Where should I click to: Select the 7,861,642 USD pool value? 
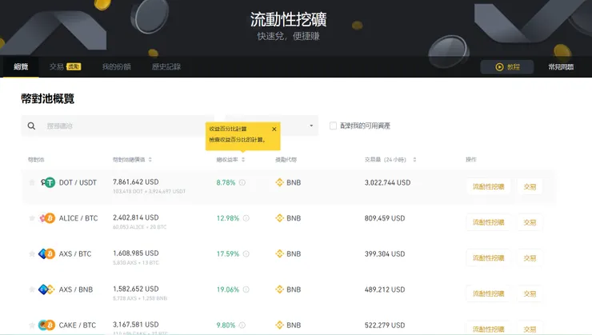pyautogui.click(x=135, y=181)
